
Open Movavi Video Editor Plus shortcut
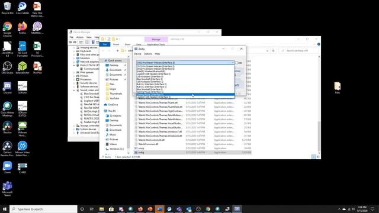23,149
